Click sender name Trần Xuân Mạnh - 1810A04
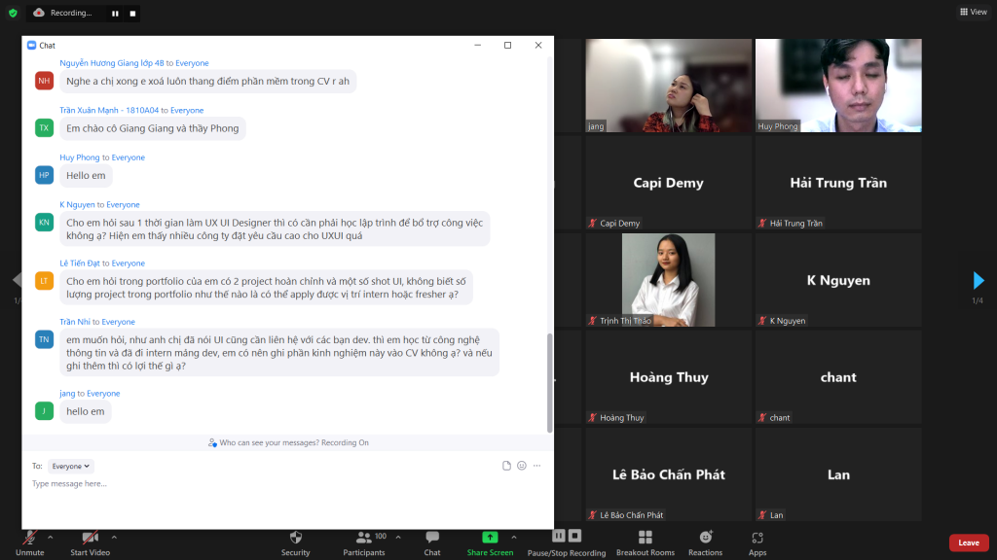This screenshot has height=560, width=997. point(109,110)
